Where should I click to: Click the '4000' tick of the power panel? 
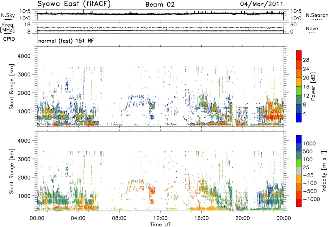(x=24, y=56)
